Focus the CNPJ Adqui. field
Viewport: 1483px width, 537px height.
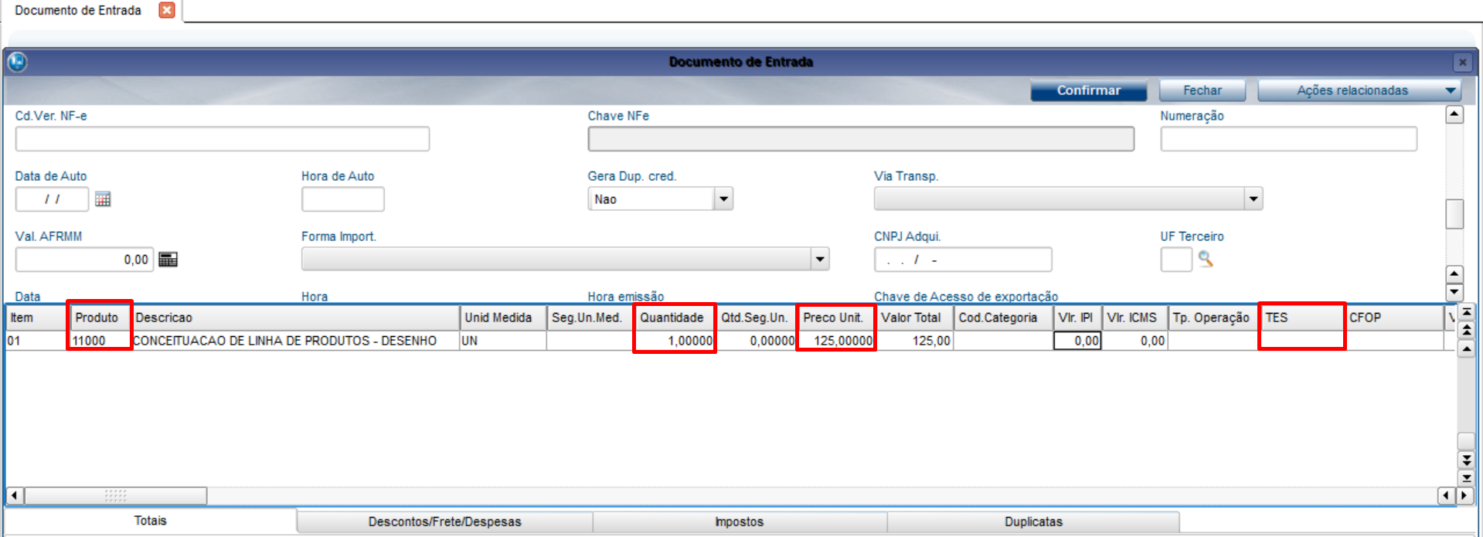[x=963, y=260]
